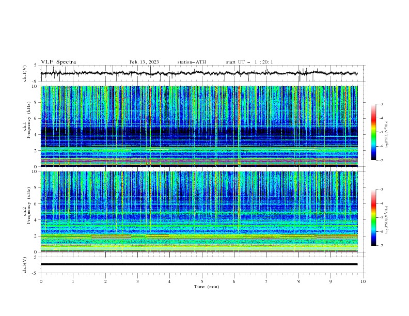Click the ch.1 PSD color scale bar
The image size is (409, 316).
point(374,132)
